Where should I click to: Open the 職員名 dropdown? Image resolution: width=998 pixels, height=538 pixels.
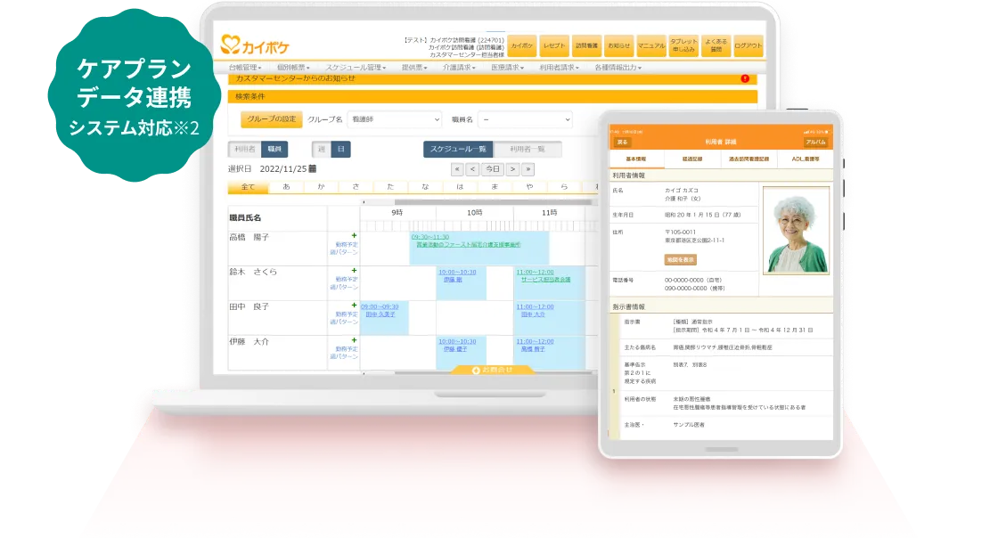525,119
